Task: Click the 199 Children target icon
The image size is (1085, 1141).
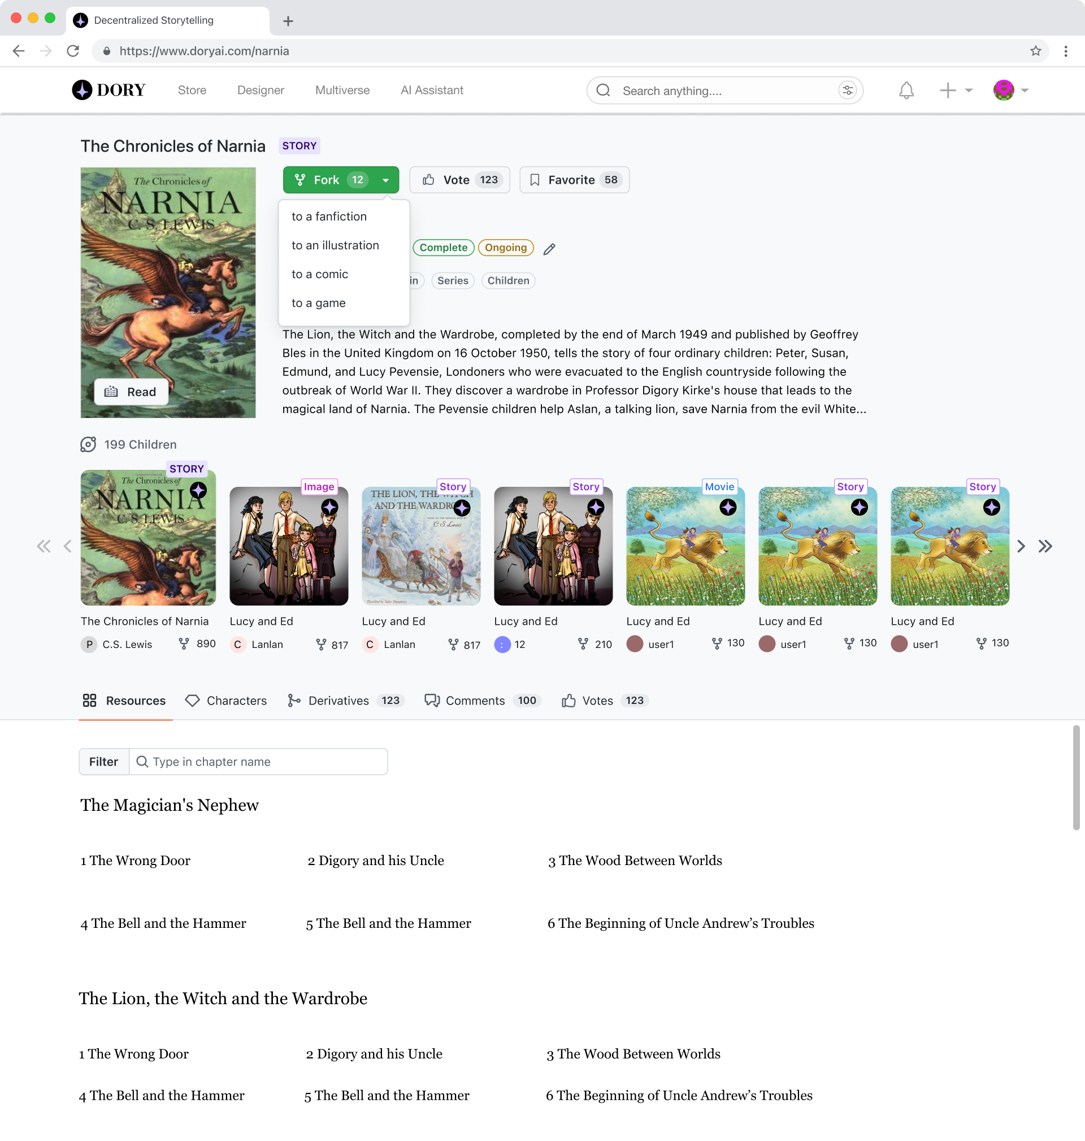Action: point(88,444)
